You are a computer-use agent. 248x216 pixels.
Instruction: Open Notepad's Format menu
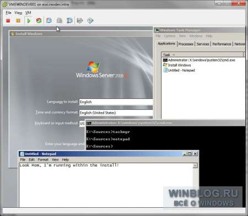tap(43, 160)
